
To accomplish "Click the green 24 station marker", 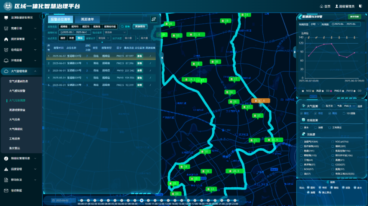I will pyautogui.click(x=230, y=92).
